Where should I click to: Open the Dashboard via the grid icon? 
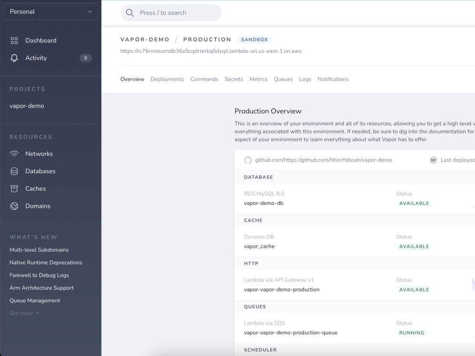pyautogui.click(x=14, y=40)
